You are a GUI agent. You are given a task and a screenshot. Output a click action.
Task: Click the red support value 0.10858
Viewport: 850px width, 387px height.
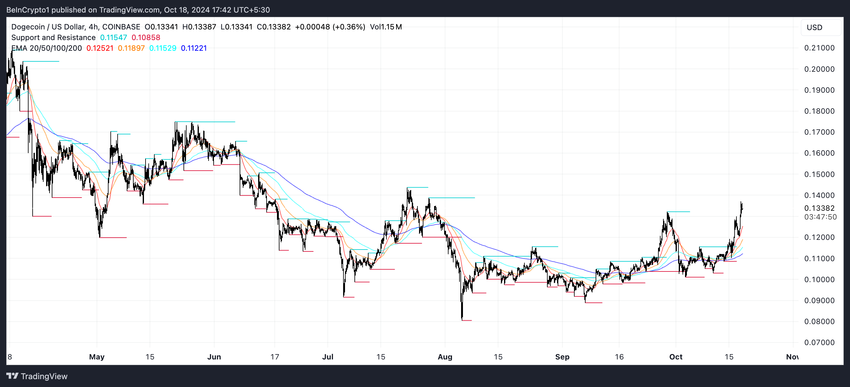[x=146, y=38]
